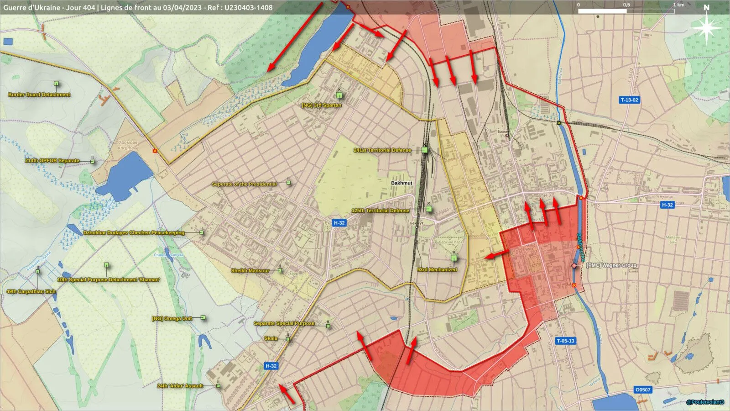Select the 93rd Mechanized unit marker
This screenshot has width=730, height=411.
454,258
